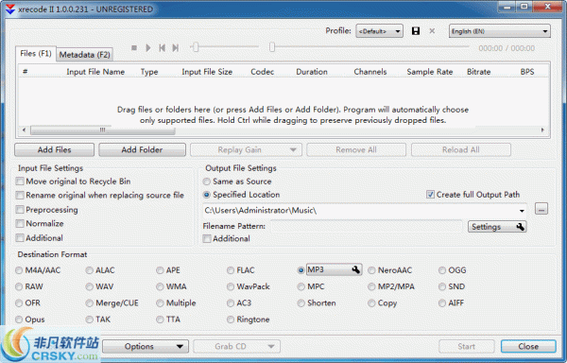Switch to Metadata (F2) tab
Viewport: 567px width, 363px height.
click(x=85, y=55)
